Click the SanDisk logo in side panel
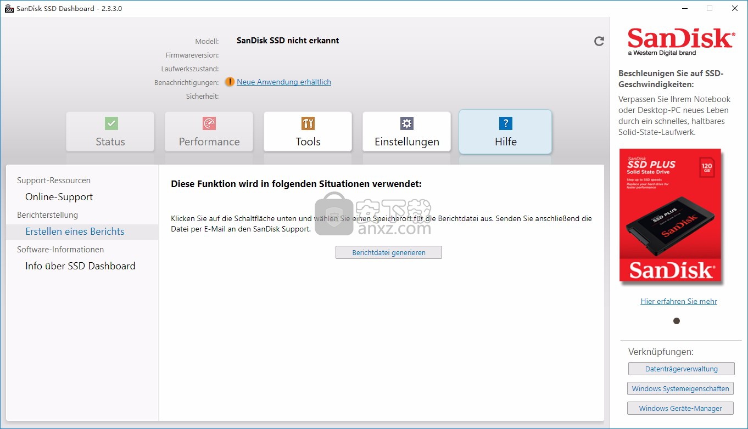Image resolution: width=748 pixels, height=429 pixels. pos(681,42)
